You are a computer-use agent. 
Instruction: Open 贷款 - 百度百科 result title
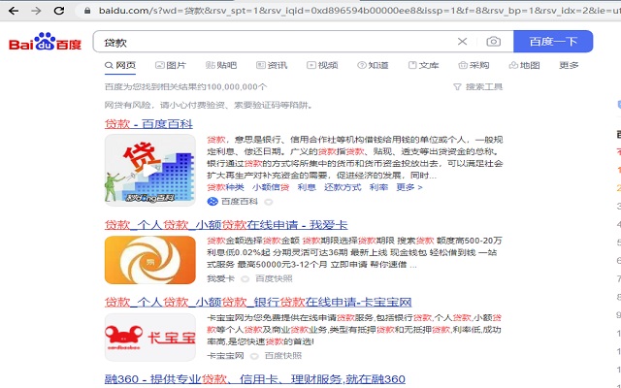(148, 124)
